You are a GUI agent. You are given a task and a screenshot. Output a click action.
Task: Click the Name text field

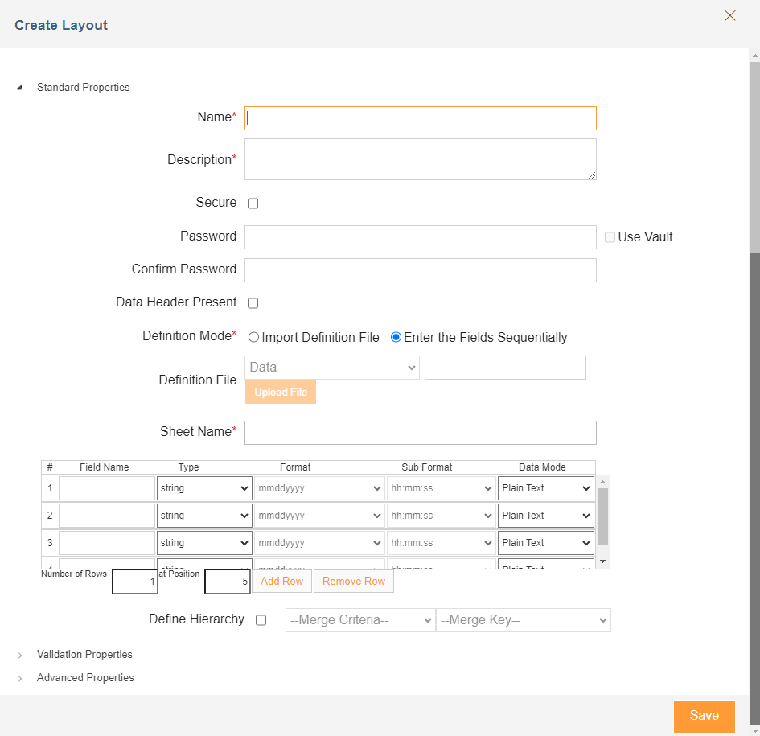tap(421, 118)
